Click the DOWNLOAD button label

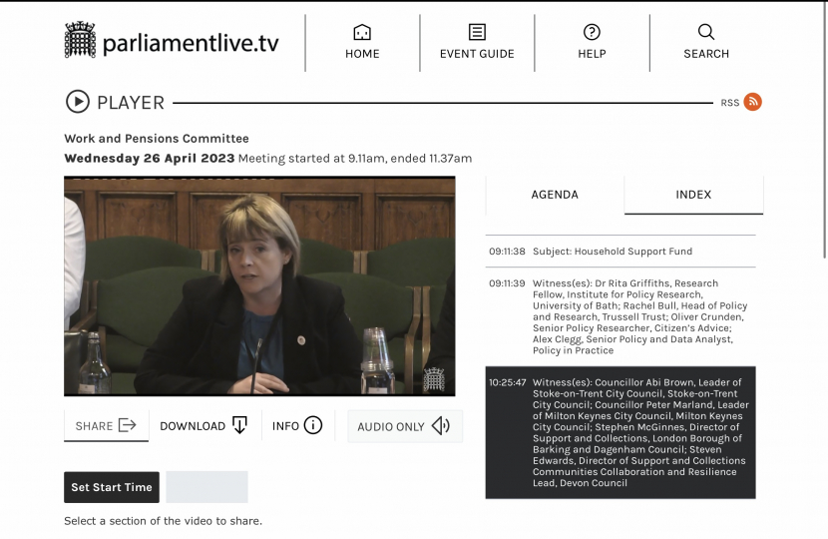point(193,426)
